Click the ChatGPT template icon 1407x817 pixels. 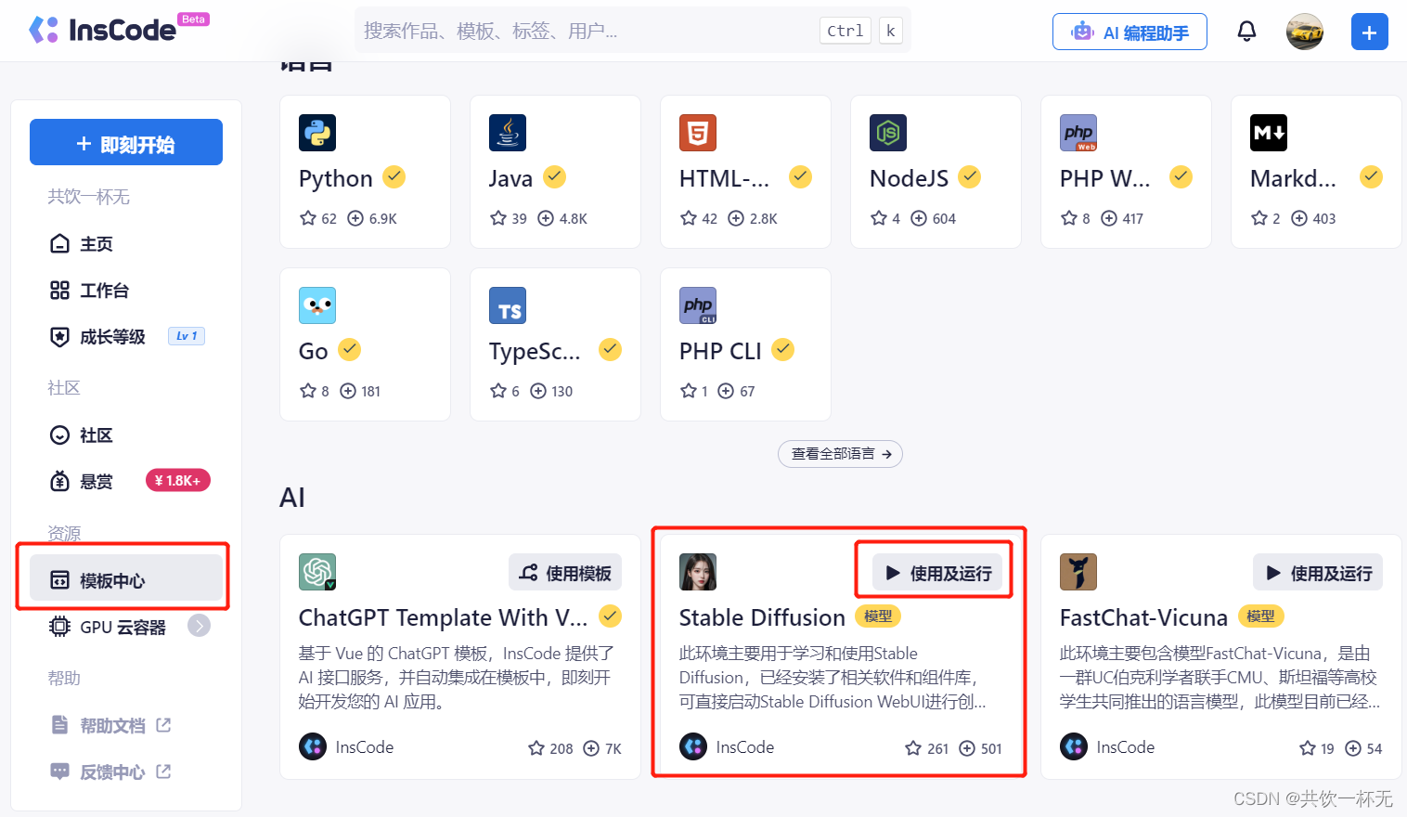[x=317, y=572]
